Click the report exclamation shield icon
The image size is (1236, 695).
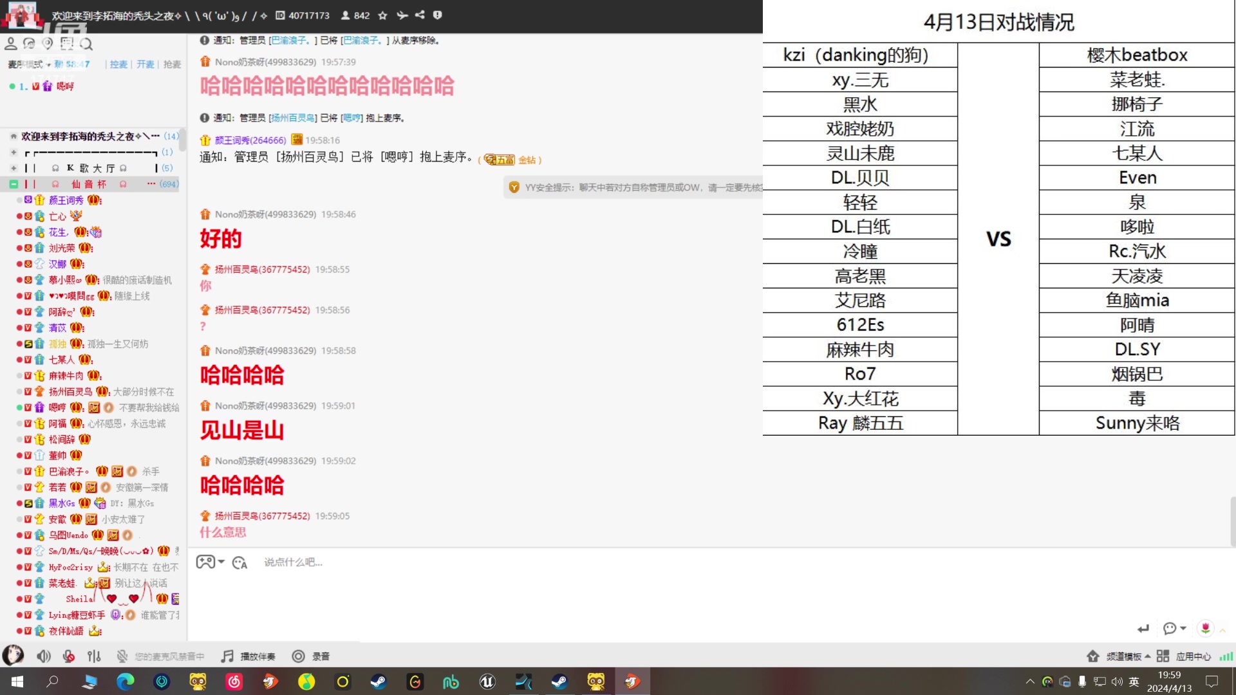438,15
